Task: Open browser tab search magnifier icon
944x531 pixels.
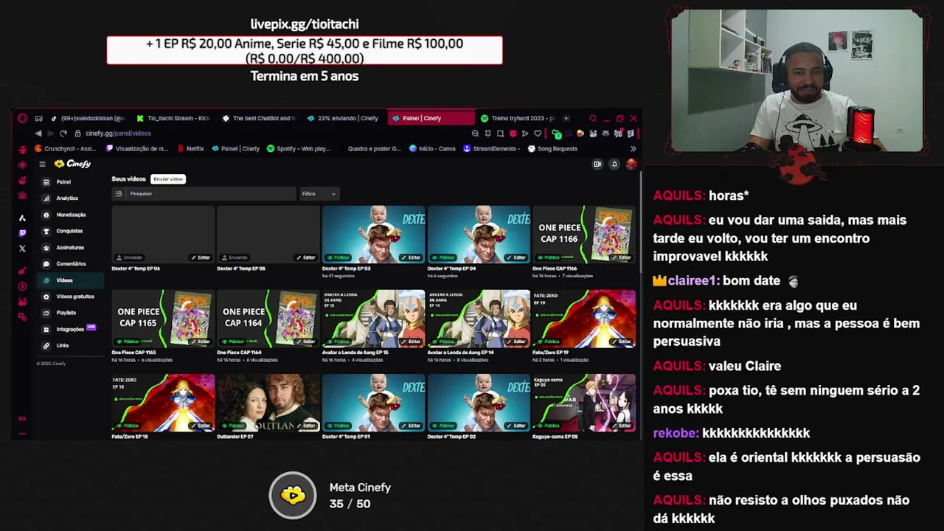Action: (593, 118)
